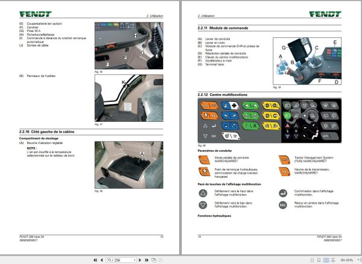
Task: Click page number 74 in the right footer
Action: [200, 237]
